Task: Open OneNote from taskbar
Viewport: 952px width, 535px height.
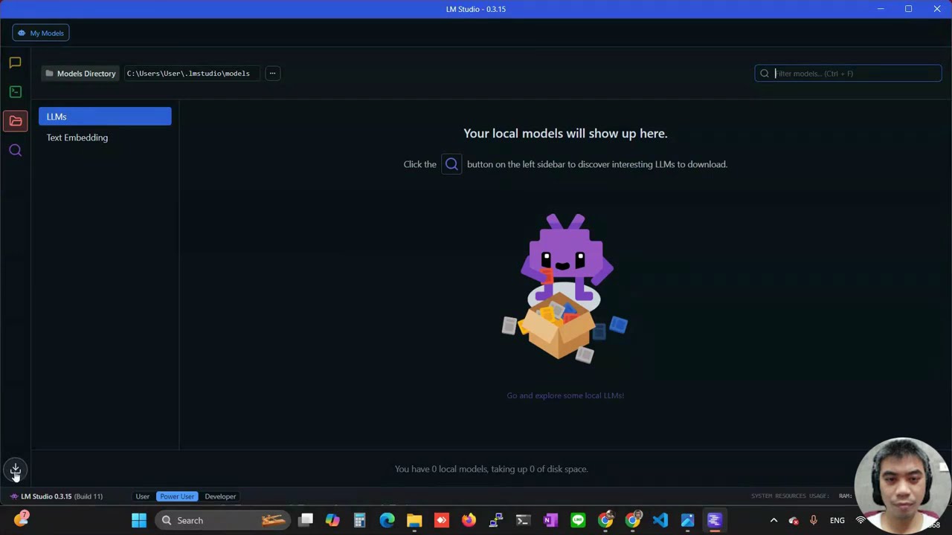Action: point(550,520)
